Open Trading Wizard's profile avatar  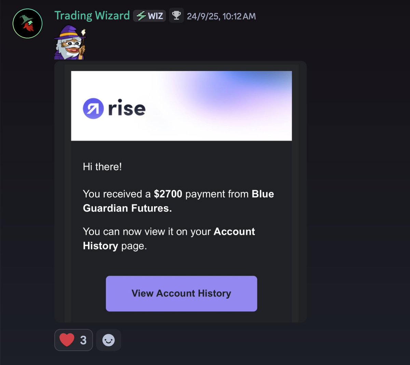pyautogui.click(x=27, y=23)
